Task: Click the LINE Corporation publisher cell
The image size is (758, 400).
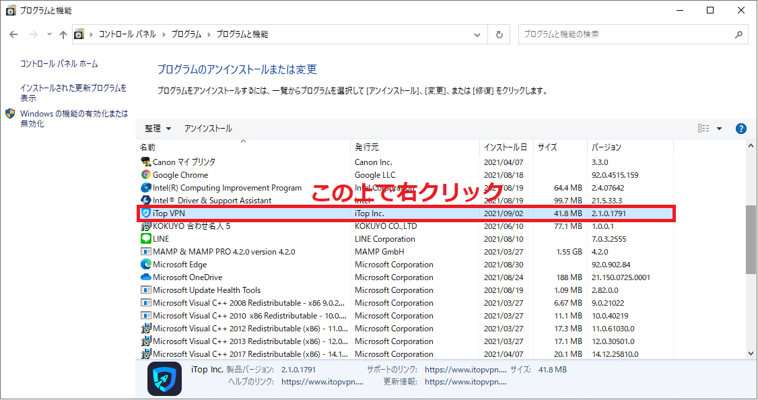Action: point(385,239)
